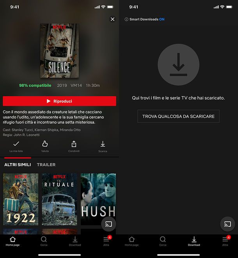Tap the 1h 30m duration text
The width and height of the screenshot is (238, 258).
93,85
